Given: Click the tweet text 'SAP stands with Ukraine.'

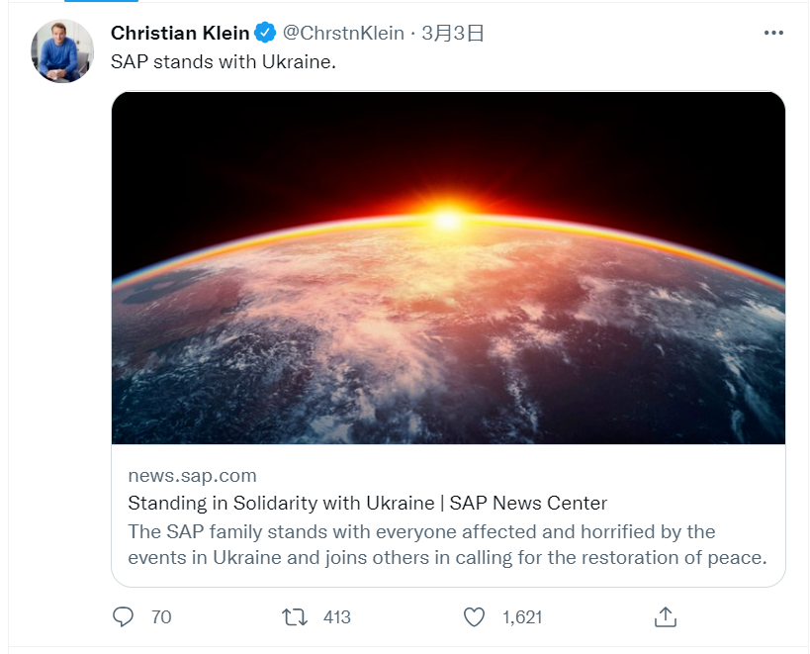Looking at the screenshot, I should [x=224, y=62].
